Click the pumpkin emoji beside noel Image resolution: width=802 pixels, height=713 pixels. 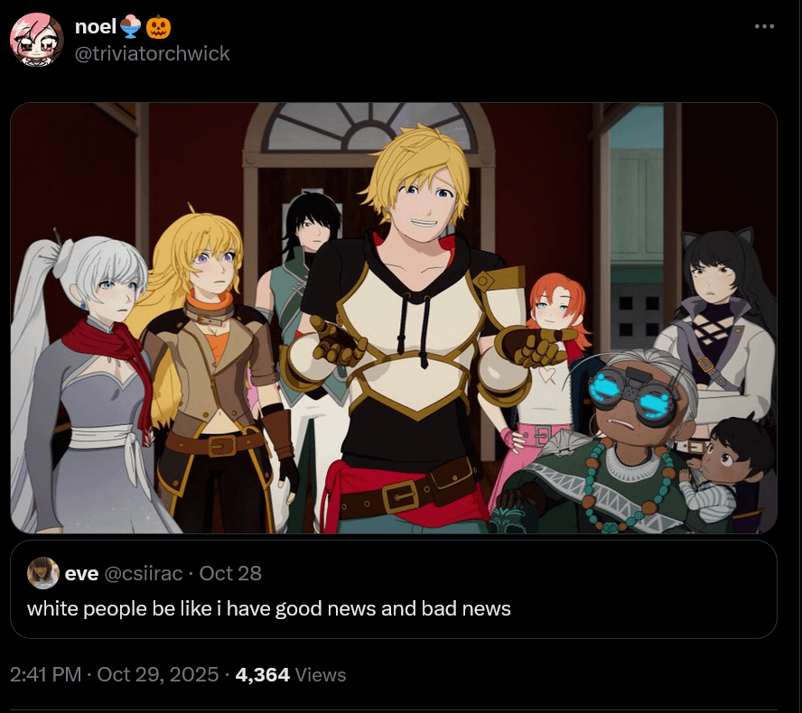pyautogui.click(x=158, y=27)
